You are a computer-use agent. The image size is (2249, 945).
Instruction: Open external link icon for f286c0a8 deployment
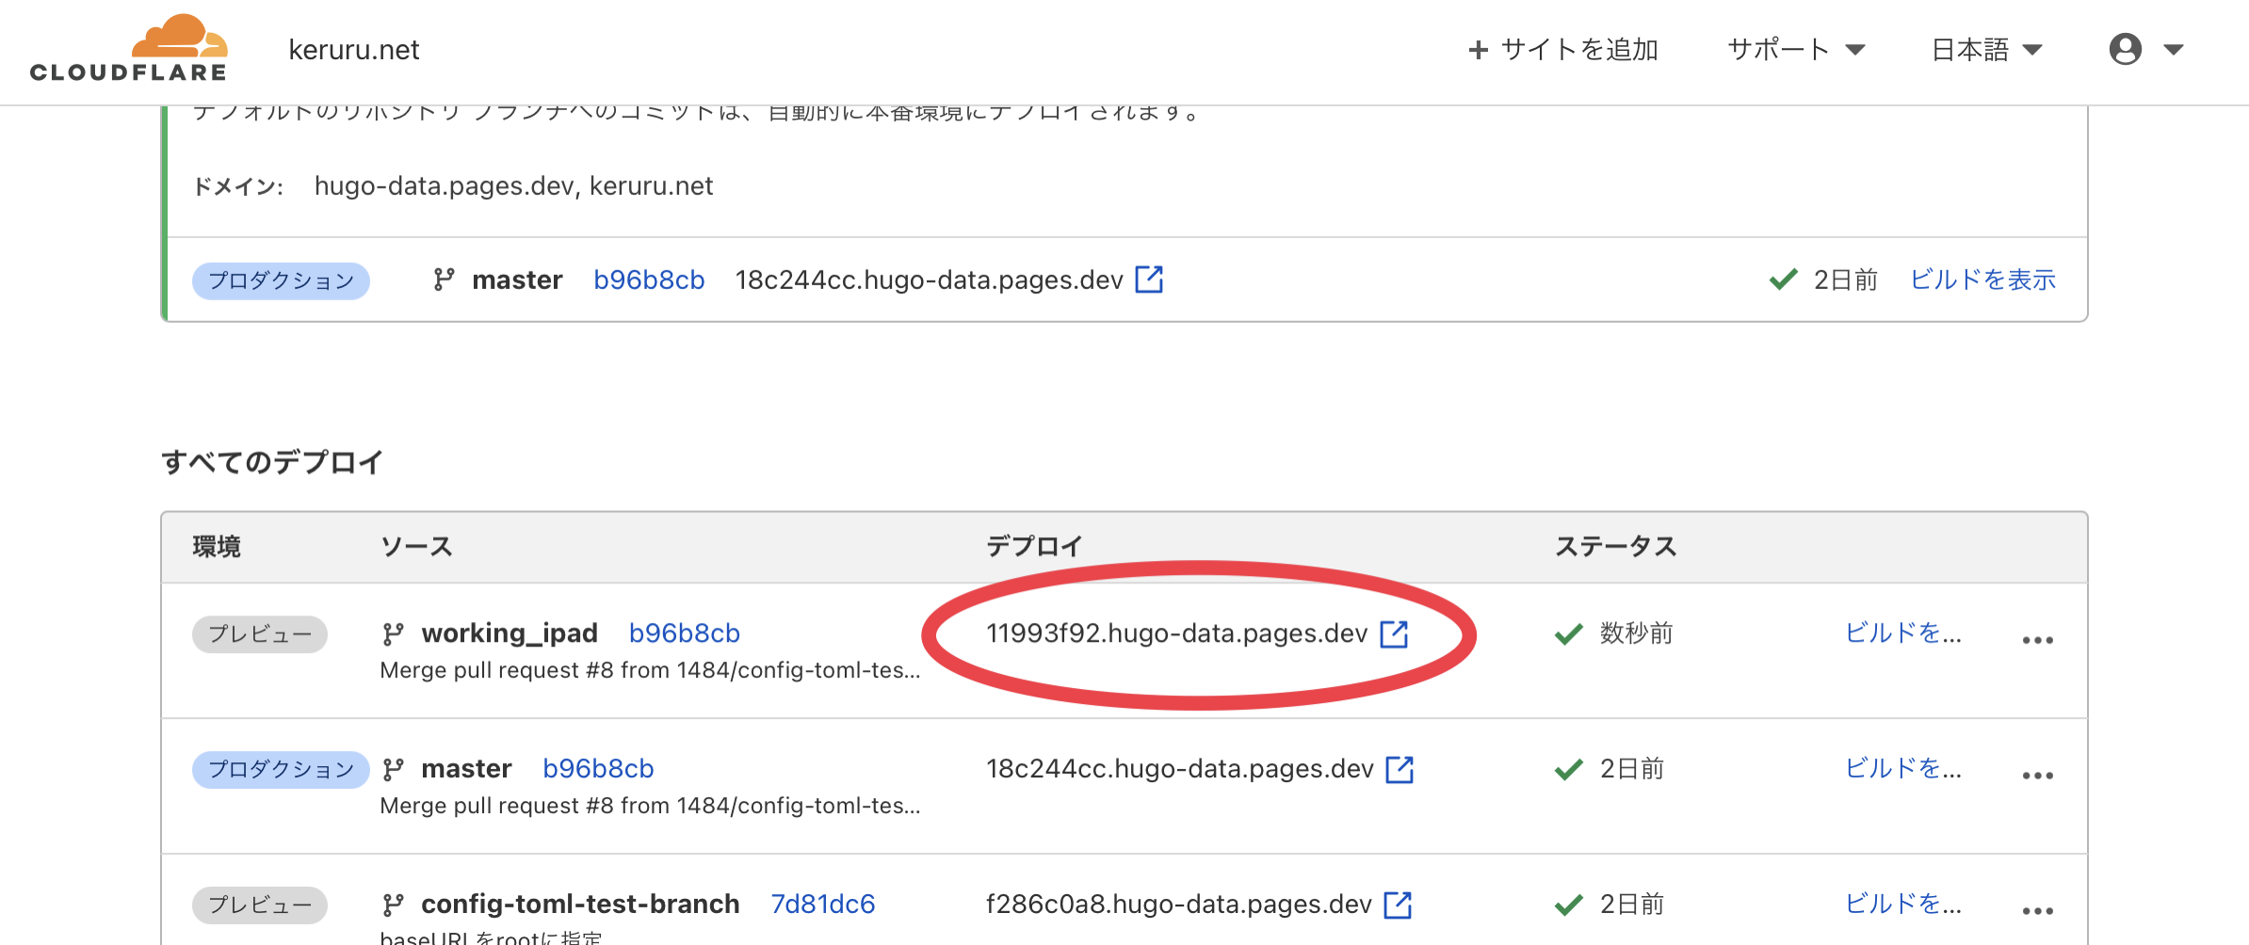click(1398, 905)
